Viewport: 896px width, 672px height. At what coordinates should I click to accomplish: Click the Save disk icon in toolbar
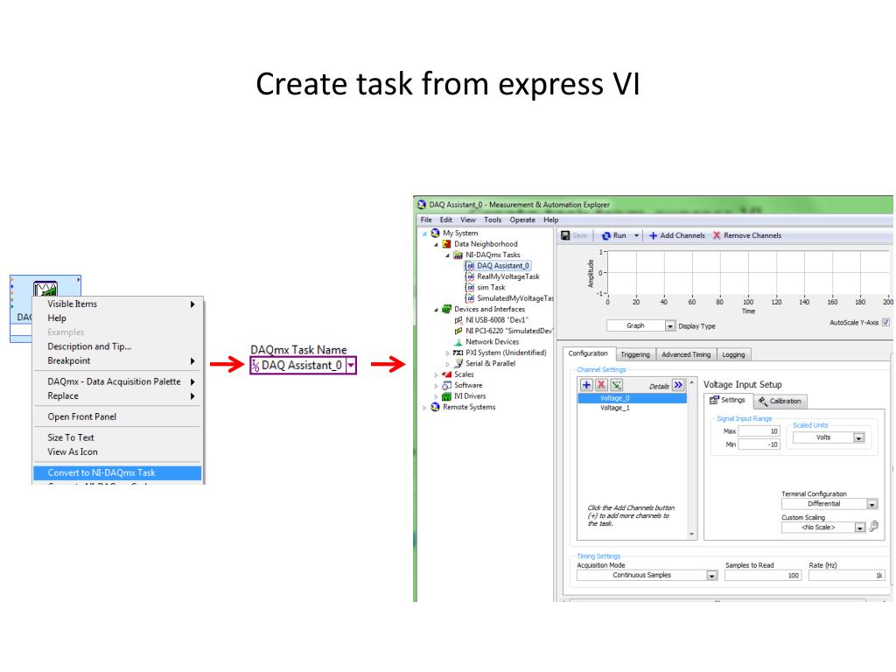[x=565, y=235]
